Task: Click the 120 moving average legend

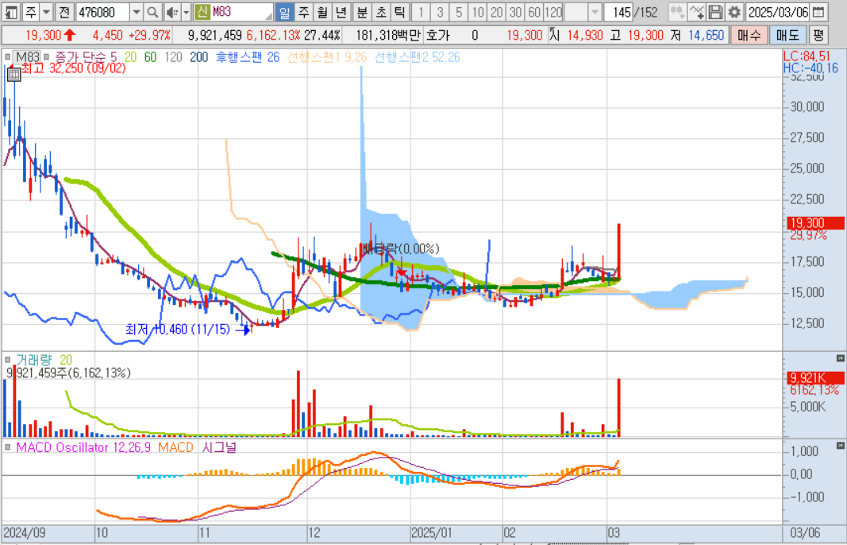Action: click(x=173, y=56)
